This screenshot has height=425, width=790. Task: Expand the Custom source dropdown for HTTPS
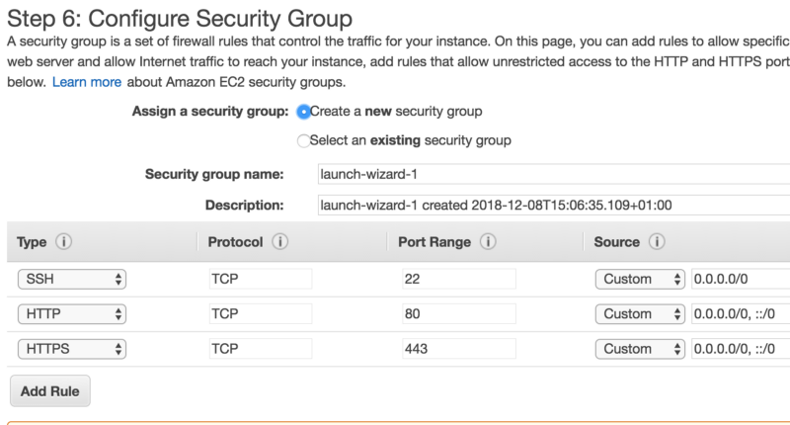point(640,349)
